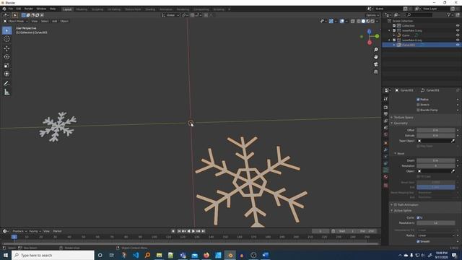Open the Tool properties tab icon
Image resolution: width=462 pixels, height=260 pixels.
(x=385, y=100)
